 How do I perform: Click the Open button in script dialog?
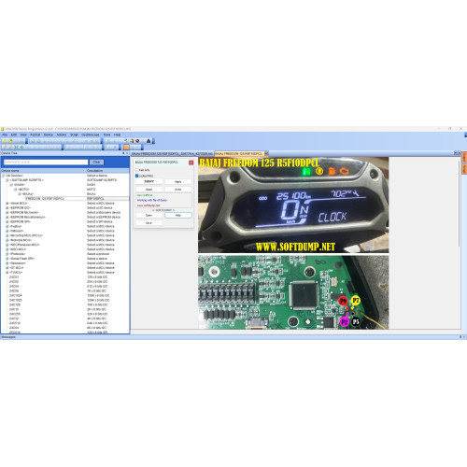[x=149, y=215]
